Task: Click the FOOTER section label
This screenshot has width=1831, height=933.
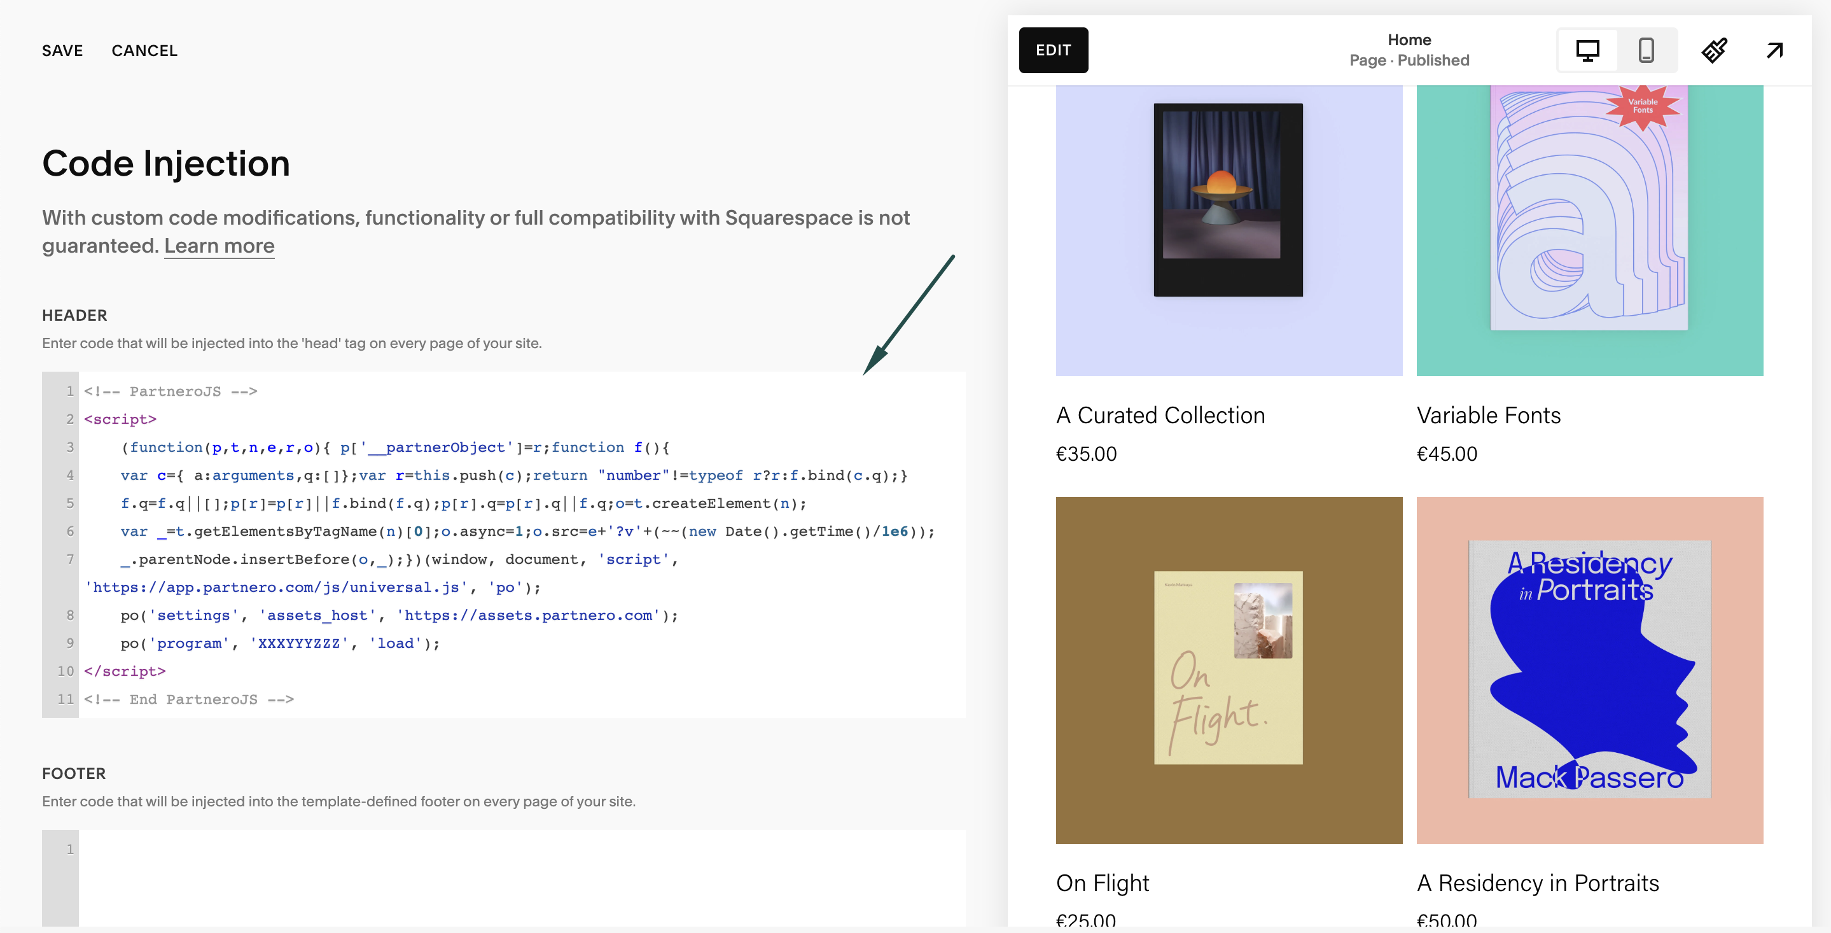Action: 74,774
